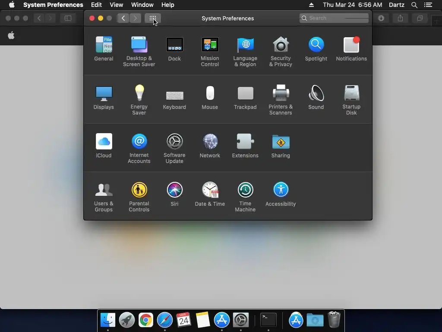This screenshot has height=332, width=442.
Task: Open the Dock preferences pane
Action: (x=174, y=49)
